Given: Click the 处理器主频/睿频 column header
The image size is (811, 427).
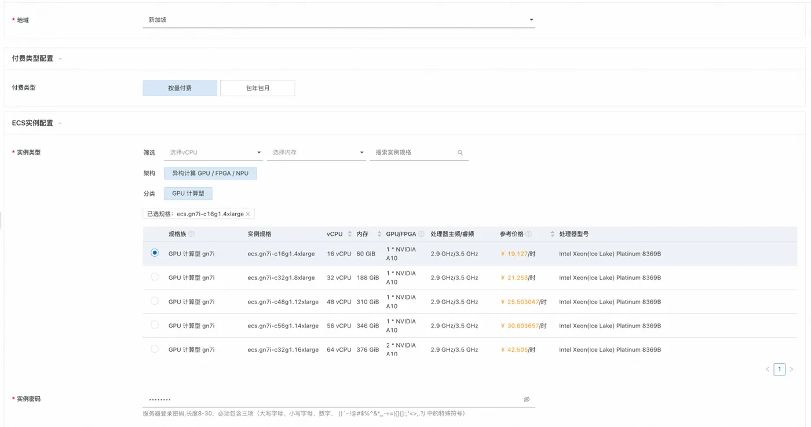Looking at the screenshot, I should pos(452,234).
